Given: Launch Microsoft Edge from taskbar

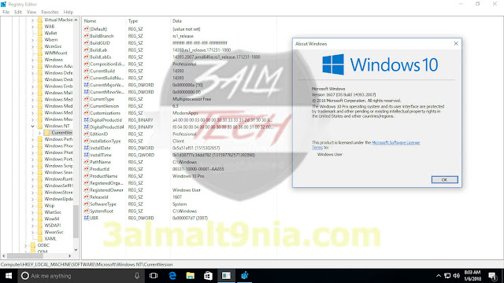Looking at the screenshot, I should pos(172,276).
